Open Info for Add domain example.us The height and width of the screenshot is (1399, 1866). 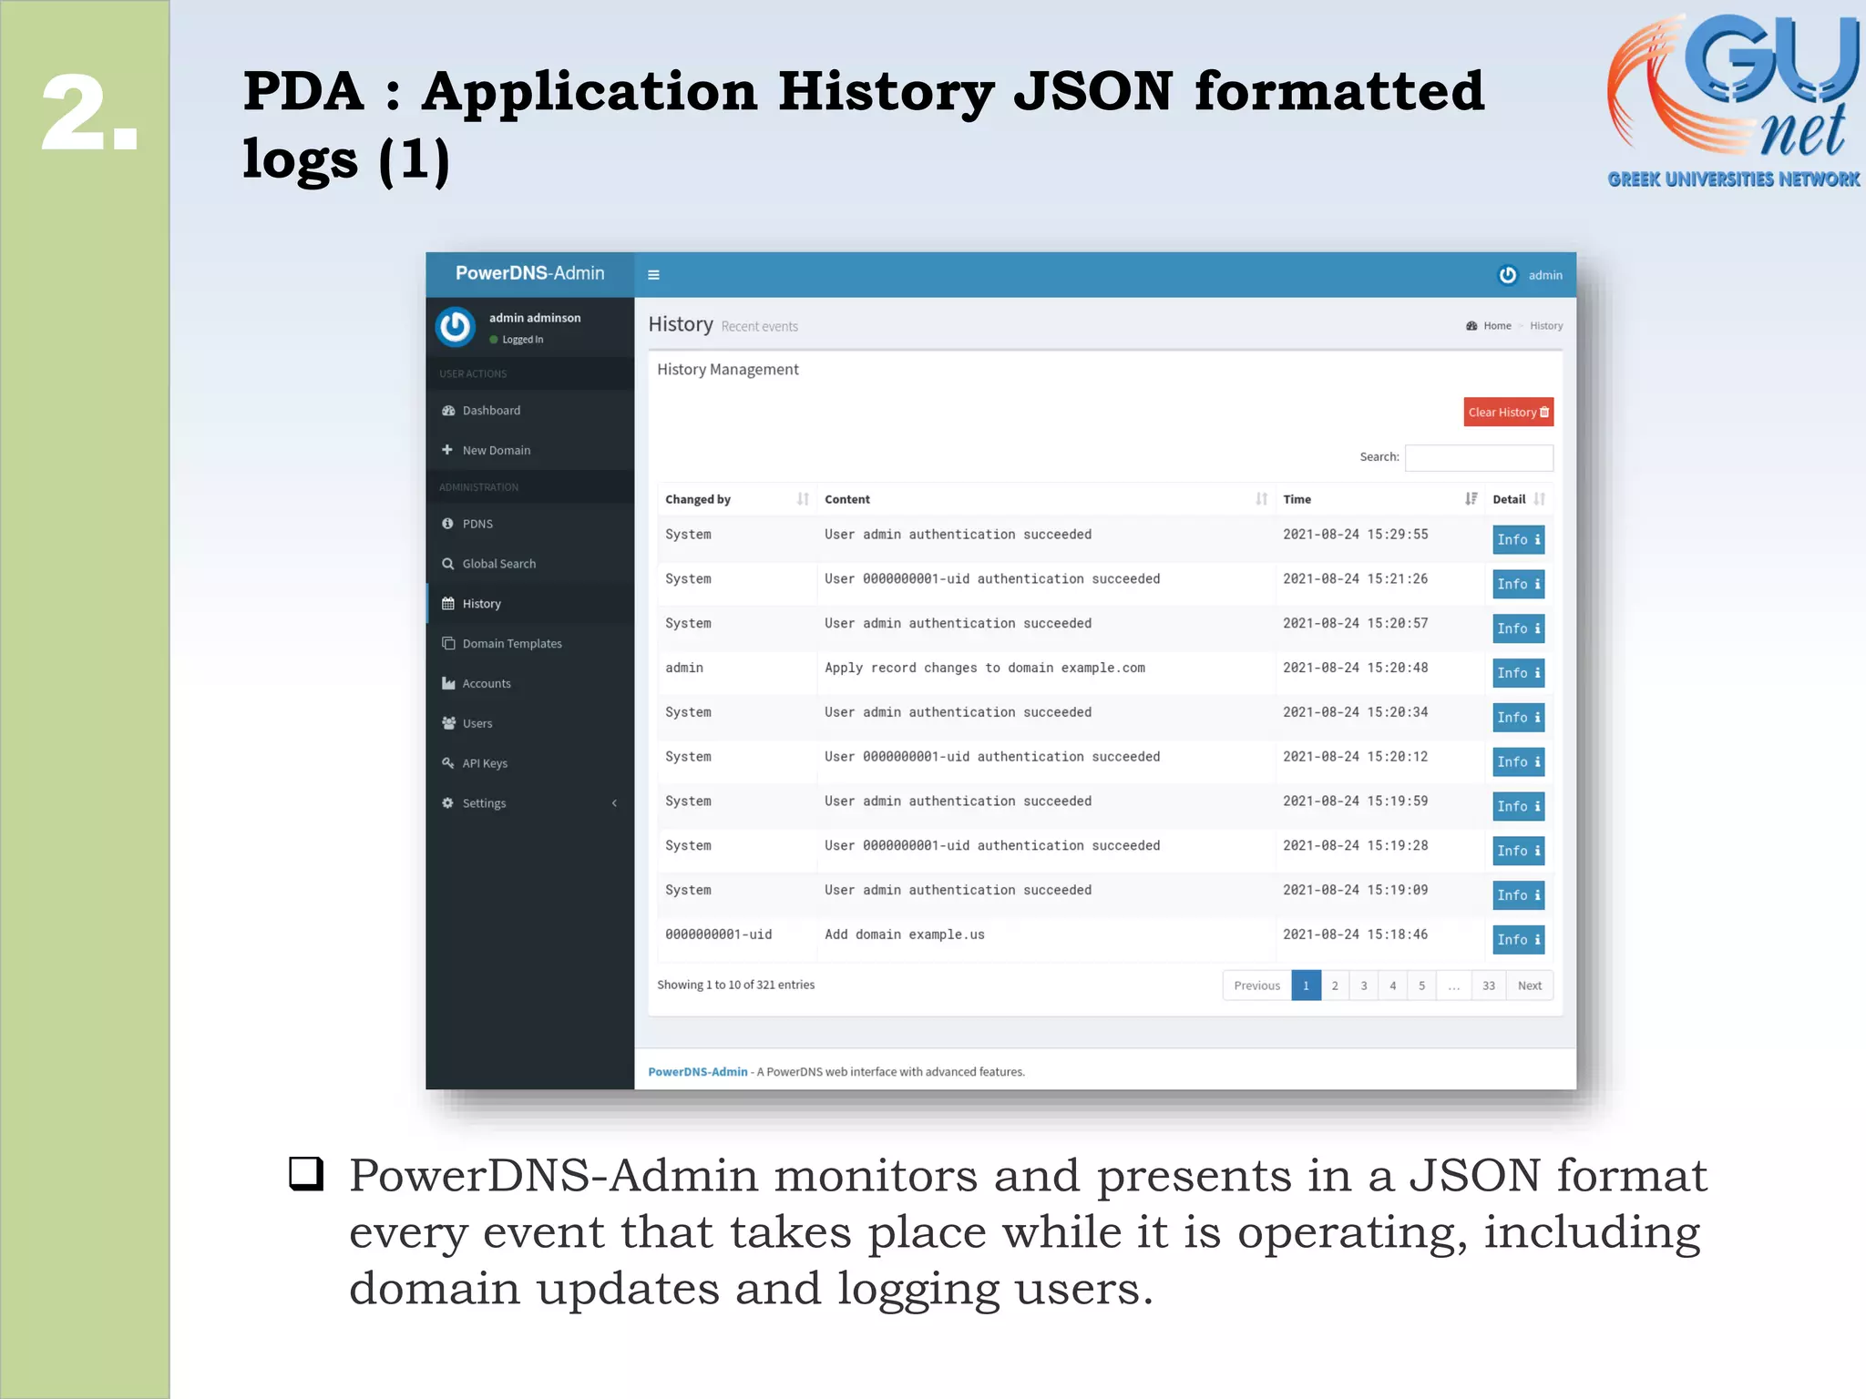point(1519,940)
